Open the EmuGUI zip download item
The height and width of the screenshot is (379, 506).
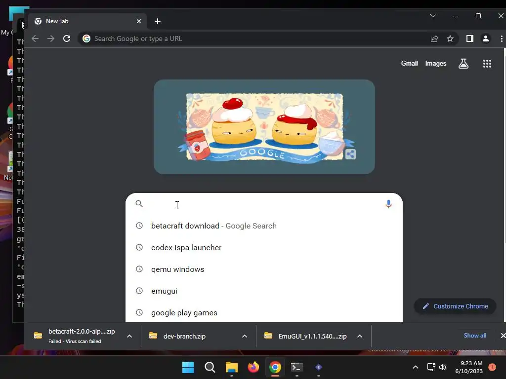coord(305,336)
